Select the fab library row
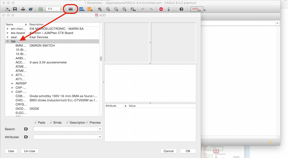The image size is (288, 158). [x=52, y=41]
